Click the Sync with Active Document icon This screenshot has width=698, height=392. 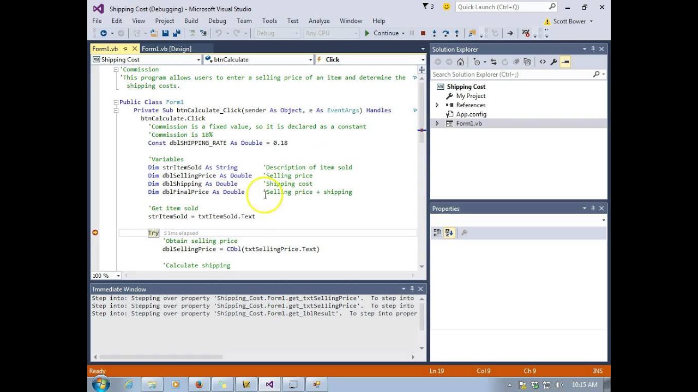pyautogui.click(x=494, y=62)
